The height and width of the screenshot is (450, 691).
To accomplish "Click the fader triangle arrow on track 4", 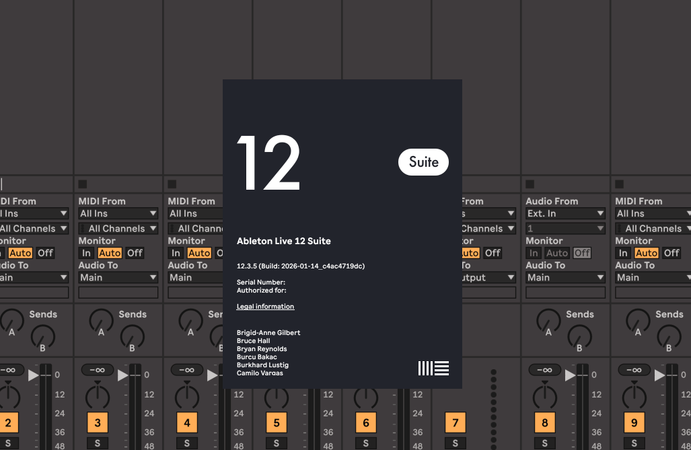I will (213, 376).
